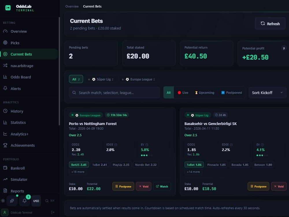Image resolution: width=289 pixels, height=217 pixels.
Task: Toggle the light/dark theme sun icon
Action: [x=3, y=201]
